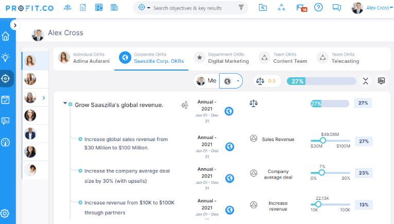This screenshot has width=394, height=224.
Task: Open Grow Saaszilla's global revenue objective
Action: click(x=119, y=105)
